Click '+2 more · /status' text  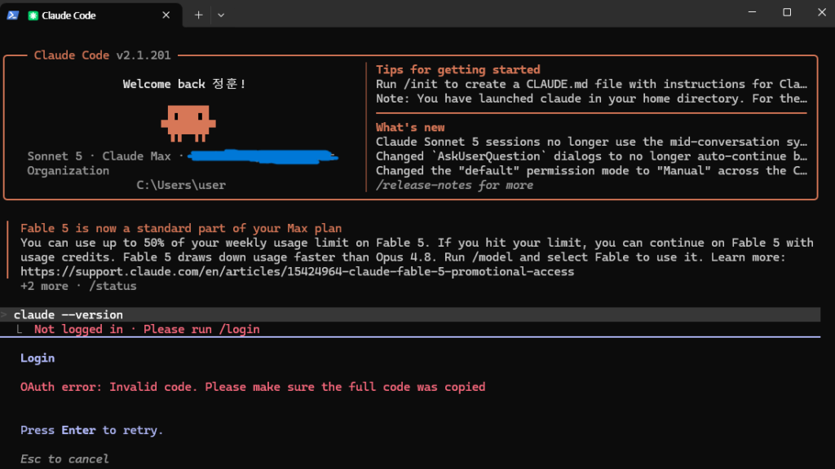78,286
